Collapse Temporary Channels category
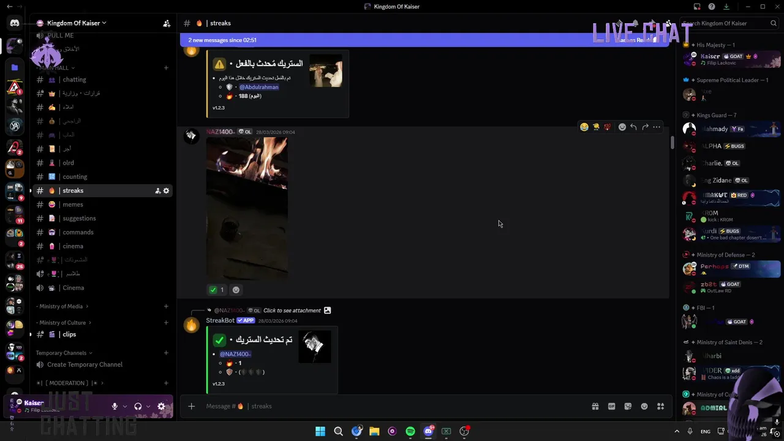This screenshot has height=441, width=784. click(x=64, y=353)
